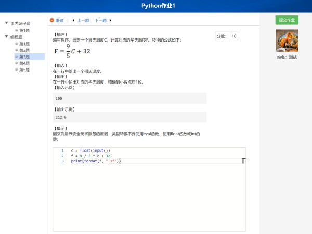312x234 pixels.
Task: Click bullet icon beside selected 第3题
Action: [x=17, y=57]
